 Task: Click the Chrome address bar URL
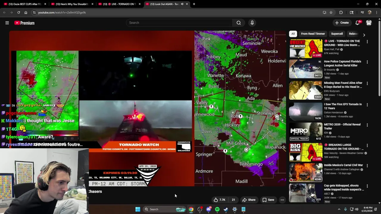pyautogui.click(x=62, y=12)
